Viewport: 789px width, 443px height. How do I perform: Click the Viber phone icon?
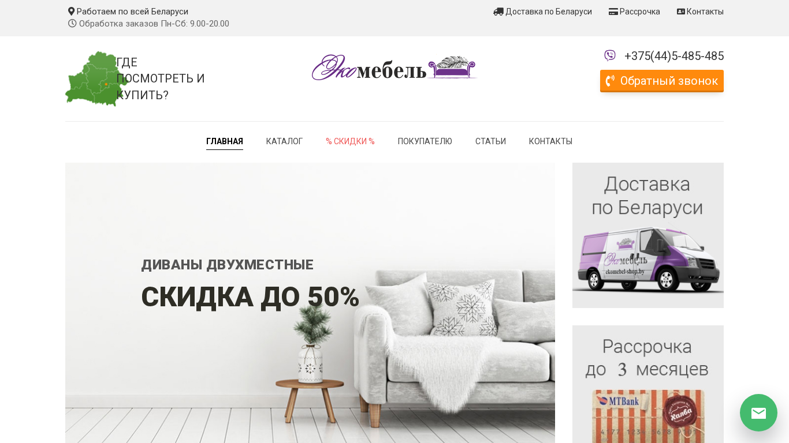[610, 55]
